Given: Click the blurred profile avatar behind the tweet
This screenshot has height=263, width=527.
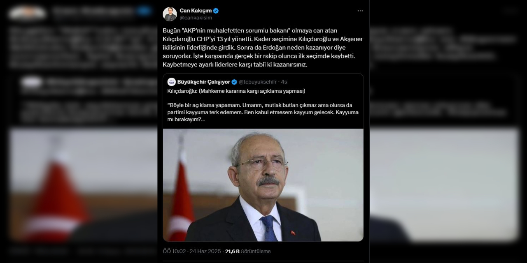Looking at the screenshot, I should pyautogui.click(x=27, y=13).
